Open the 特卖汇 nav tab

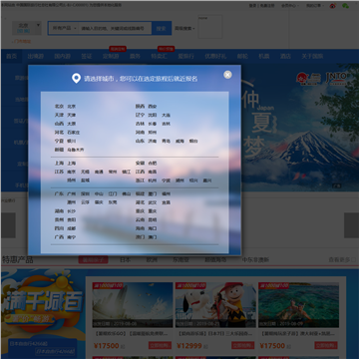tap(160, 56)
